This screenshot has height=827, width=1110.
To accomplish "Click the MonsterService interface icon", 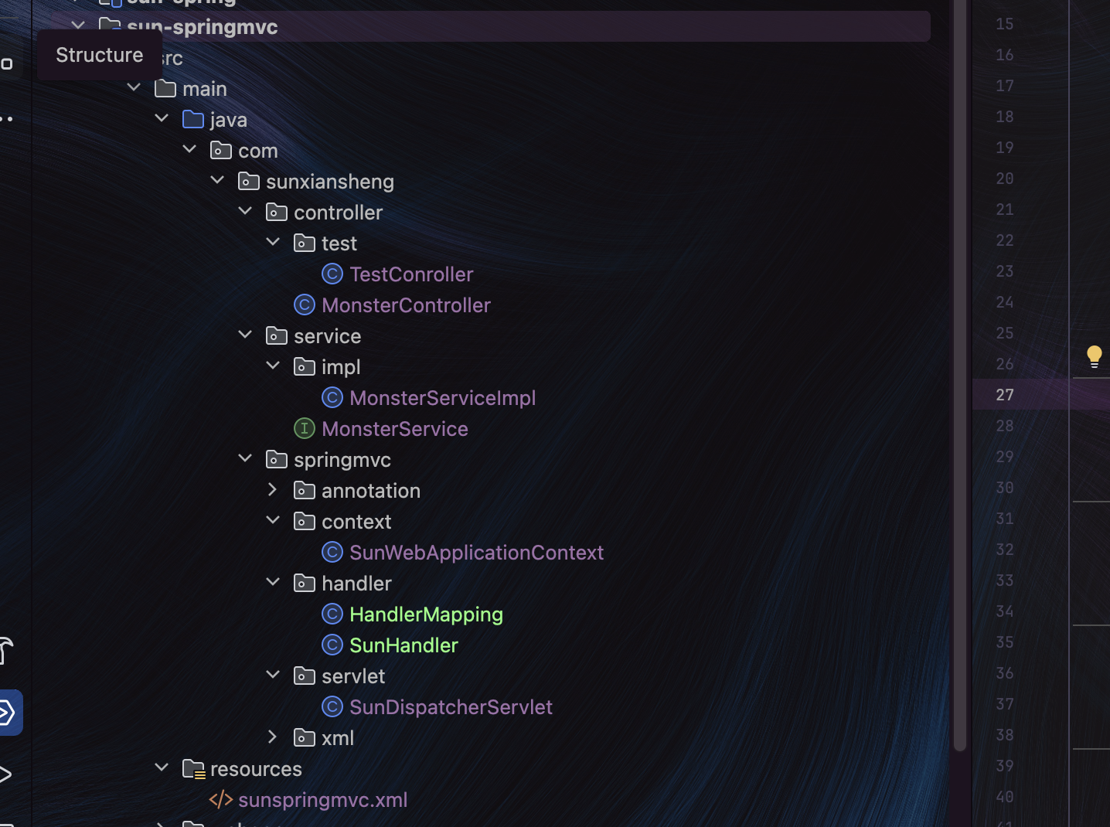I will (x=305, y=428).
